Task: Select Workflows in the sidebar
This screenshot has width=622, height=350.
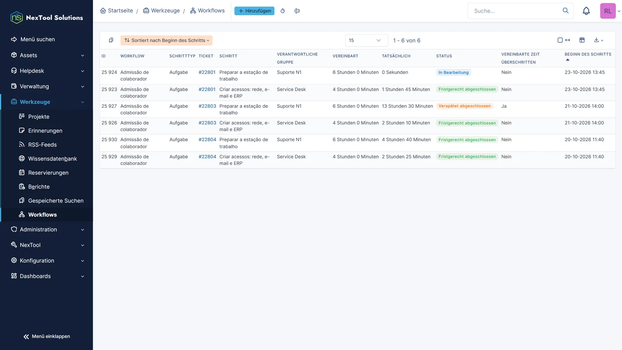Action: 42,215
